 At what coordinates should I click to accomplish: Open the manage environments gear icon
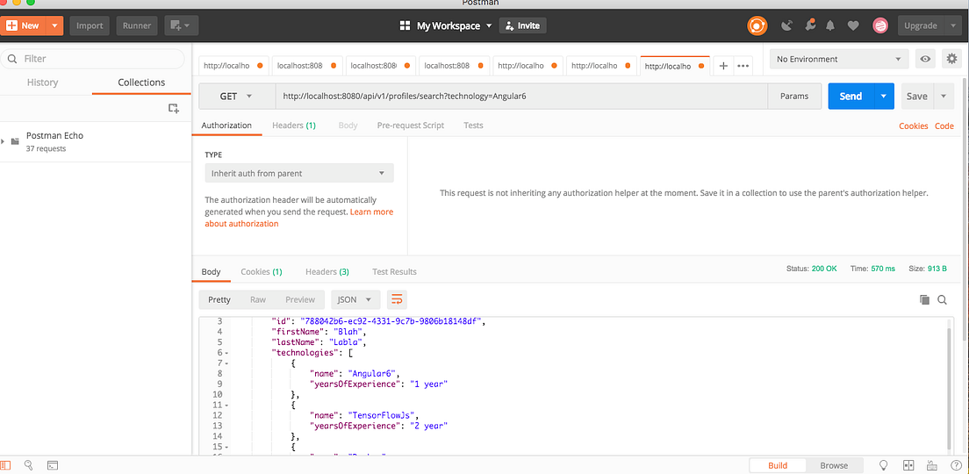(x=951, y=59)
